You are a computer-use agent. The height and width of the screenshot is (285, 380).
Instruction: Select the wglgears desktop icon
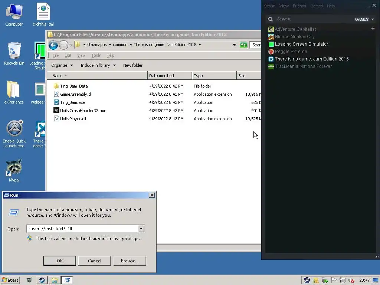pyautogui.click(x=39, y=93)
